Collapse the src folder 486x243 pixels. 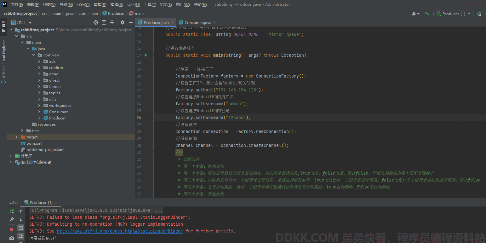click(17, 36)
